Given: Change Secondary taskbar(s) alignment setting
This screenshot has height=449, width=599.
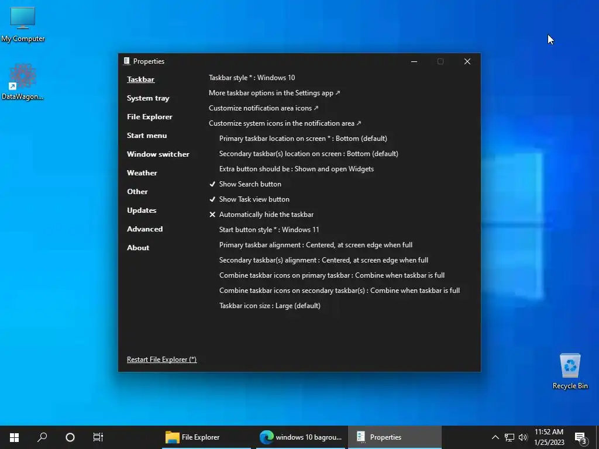Looking at the screenshot, I should click(x=323, y=260).
